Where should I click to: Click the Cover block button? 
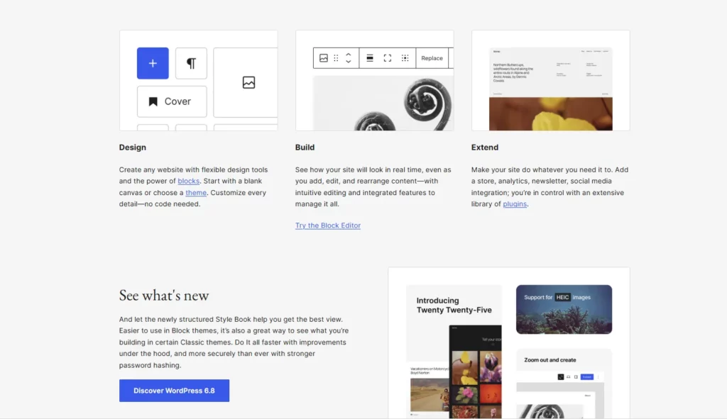click(x=172, y=101)
